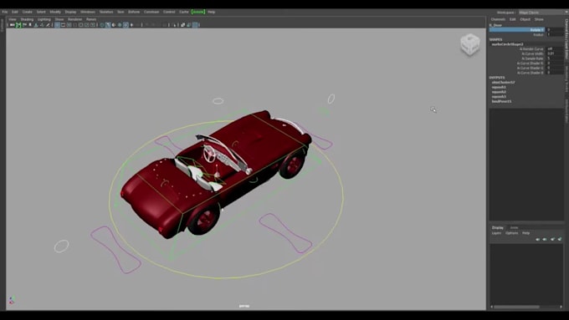This screenshot has height=320, width=569.
Task: Open the Channels menu in Channel Box
Action: tap(498, 19)
